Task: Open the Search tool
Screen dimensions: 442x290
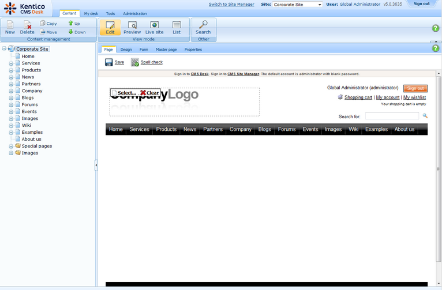Action: coord(203,25)
